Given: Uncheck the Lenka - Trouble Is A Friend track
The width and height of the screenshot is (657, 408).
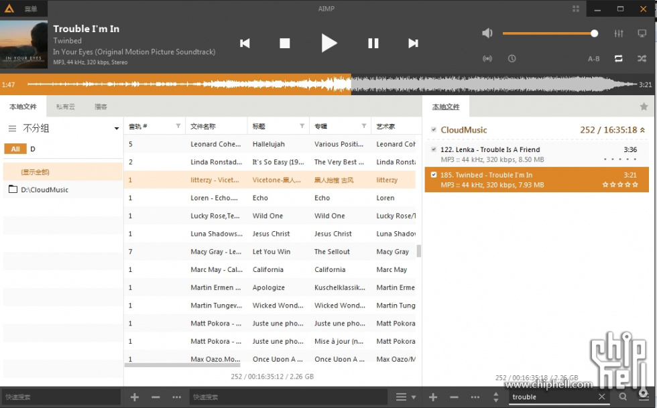Looking at the screenshot, I should 434,149.
